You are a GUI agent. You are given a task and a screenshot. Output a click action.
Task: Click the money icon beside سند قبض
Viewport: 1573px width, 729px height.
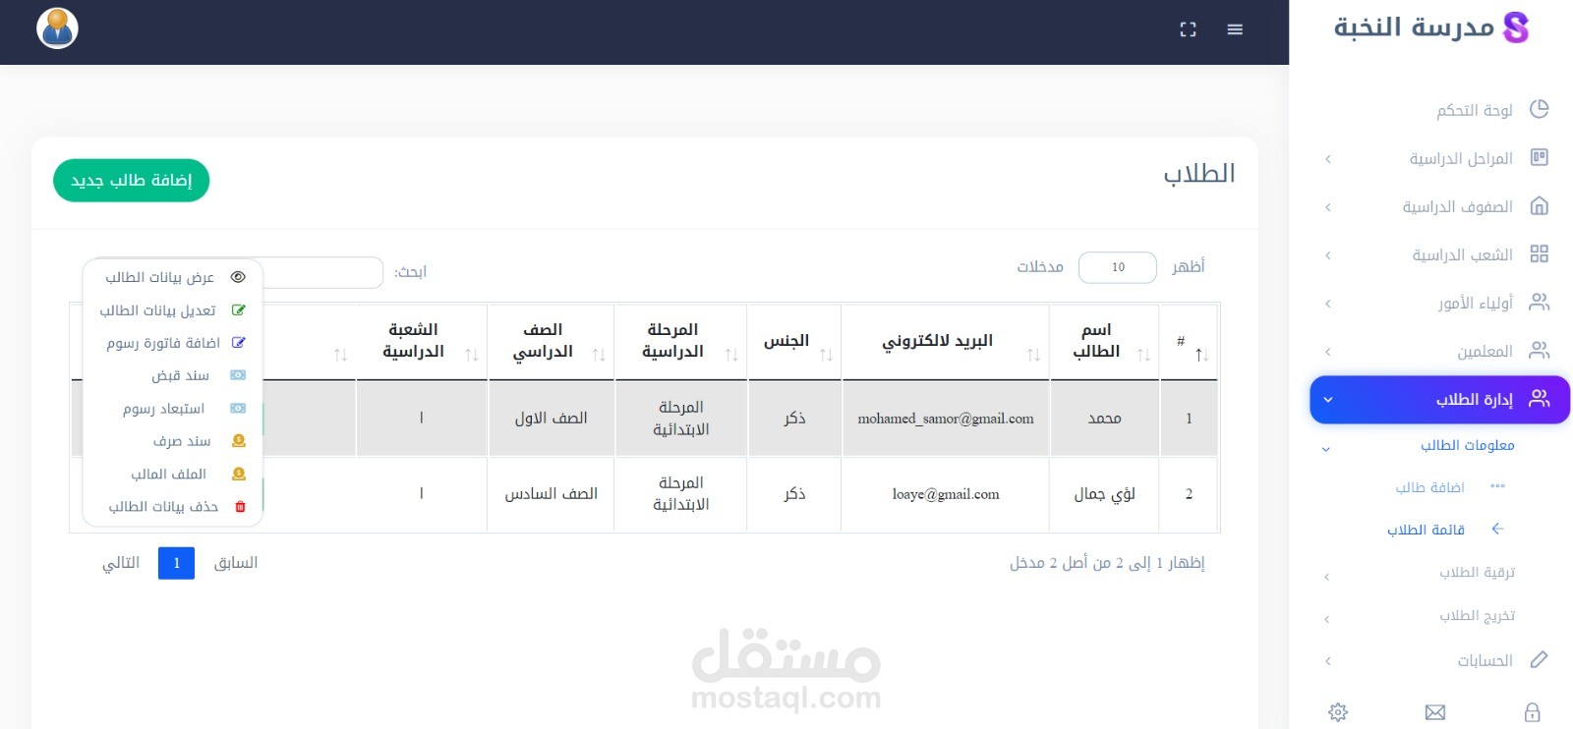(238, 375)
